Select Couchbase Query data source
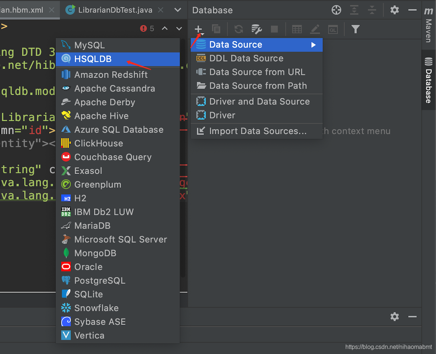The height and width of the screenshot is (354, 436). click(x=118, y=157)
